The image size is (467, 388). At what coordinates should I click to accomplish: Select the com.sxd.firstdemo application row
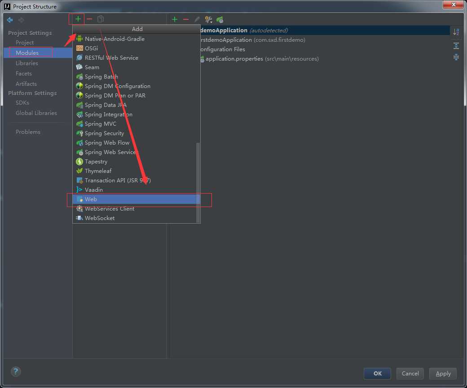pos(253,40)
